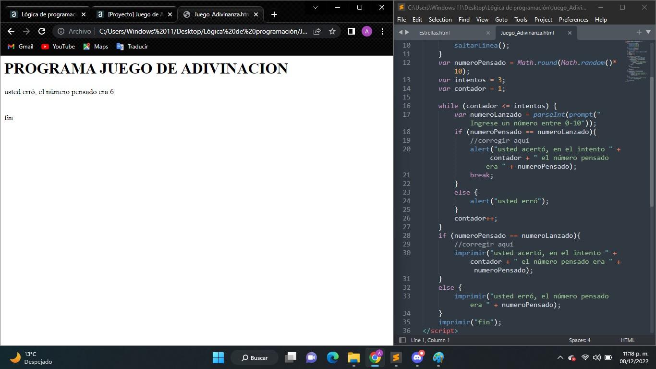Toggle the Chrome side panel
The height and width of the screenshot is (369, 656).
point(351,31)
